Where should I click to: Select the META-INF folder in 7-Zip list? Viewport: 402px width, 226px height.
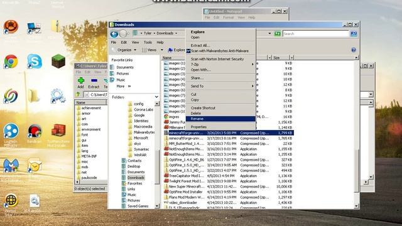pos(89,156)
